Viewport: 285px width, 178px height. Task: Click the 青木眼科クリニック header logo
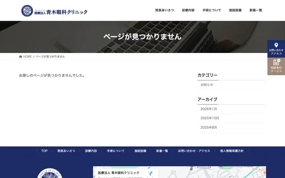coord(54,11)
